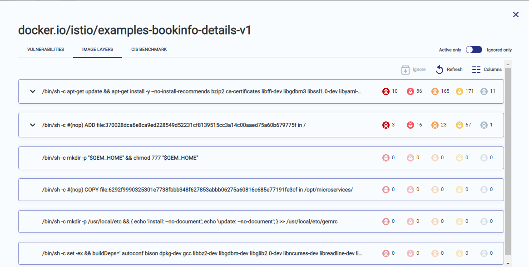
Task: Click critical severity icon in ADD file row
Action: coord(386,125)
